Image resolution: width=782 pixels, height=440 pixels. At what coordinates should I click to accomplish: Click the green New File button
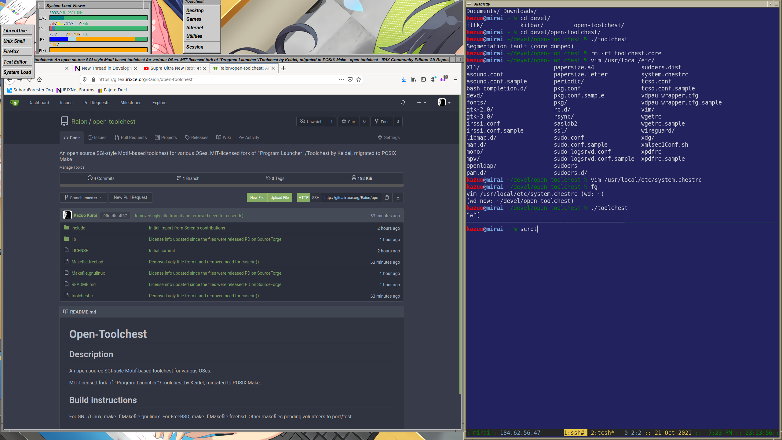point(257,197)
